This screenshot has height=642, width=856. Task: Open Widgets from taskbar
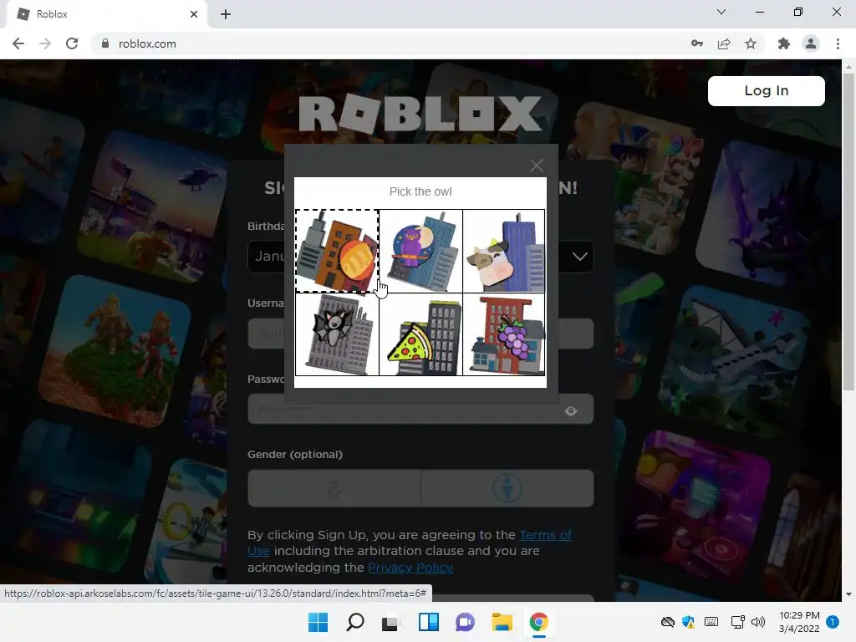[x=429, y=622]
